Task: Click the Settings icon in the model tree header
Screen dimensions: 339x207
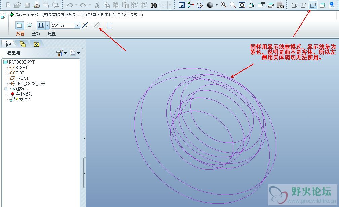Action: point(73,53)
